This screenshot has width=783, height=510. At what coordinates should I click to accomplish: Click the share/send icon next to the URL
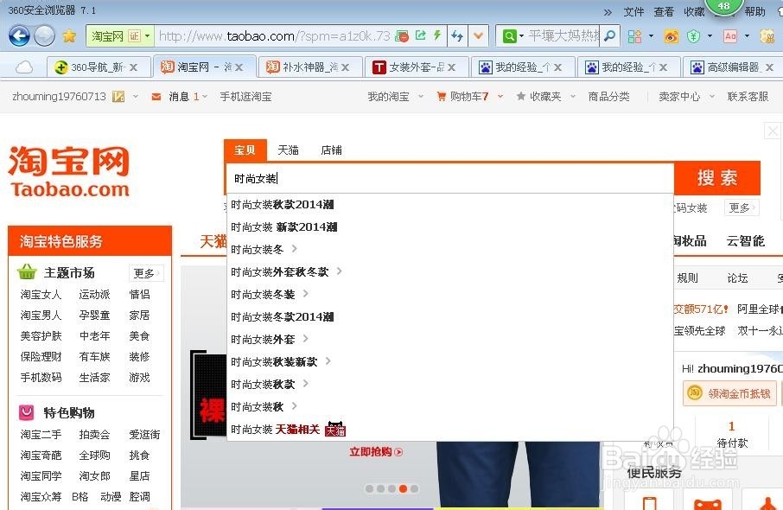click(x=420, y=36)
